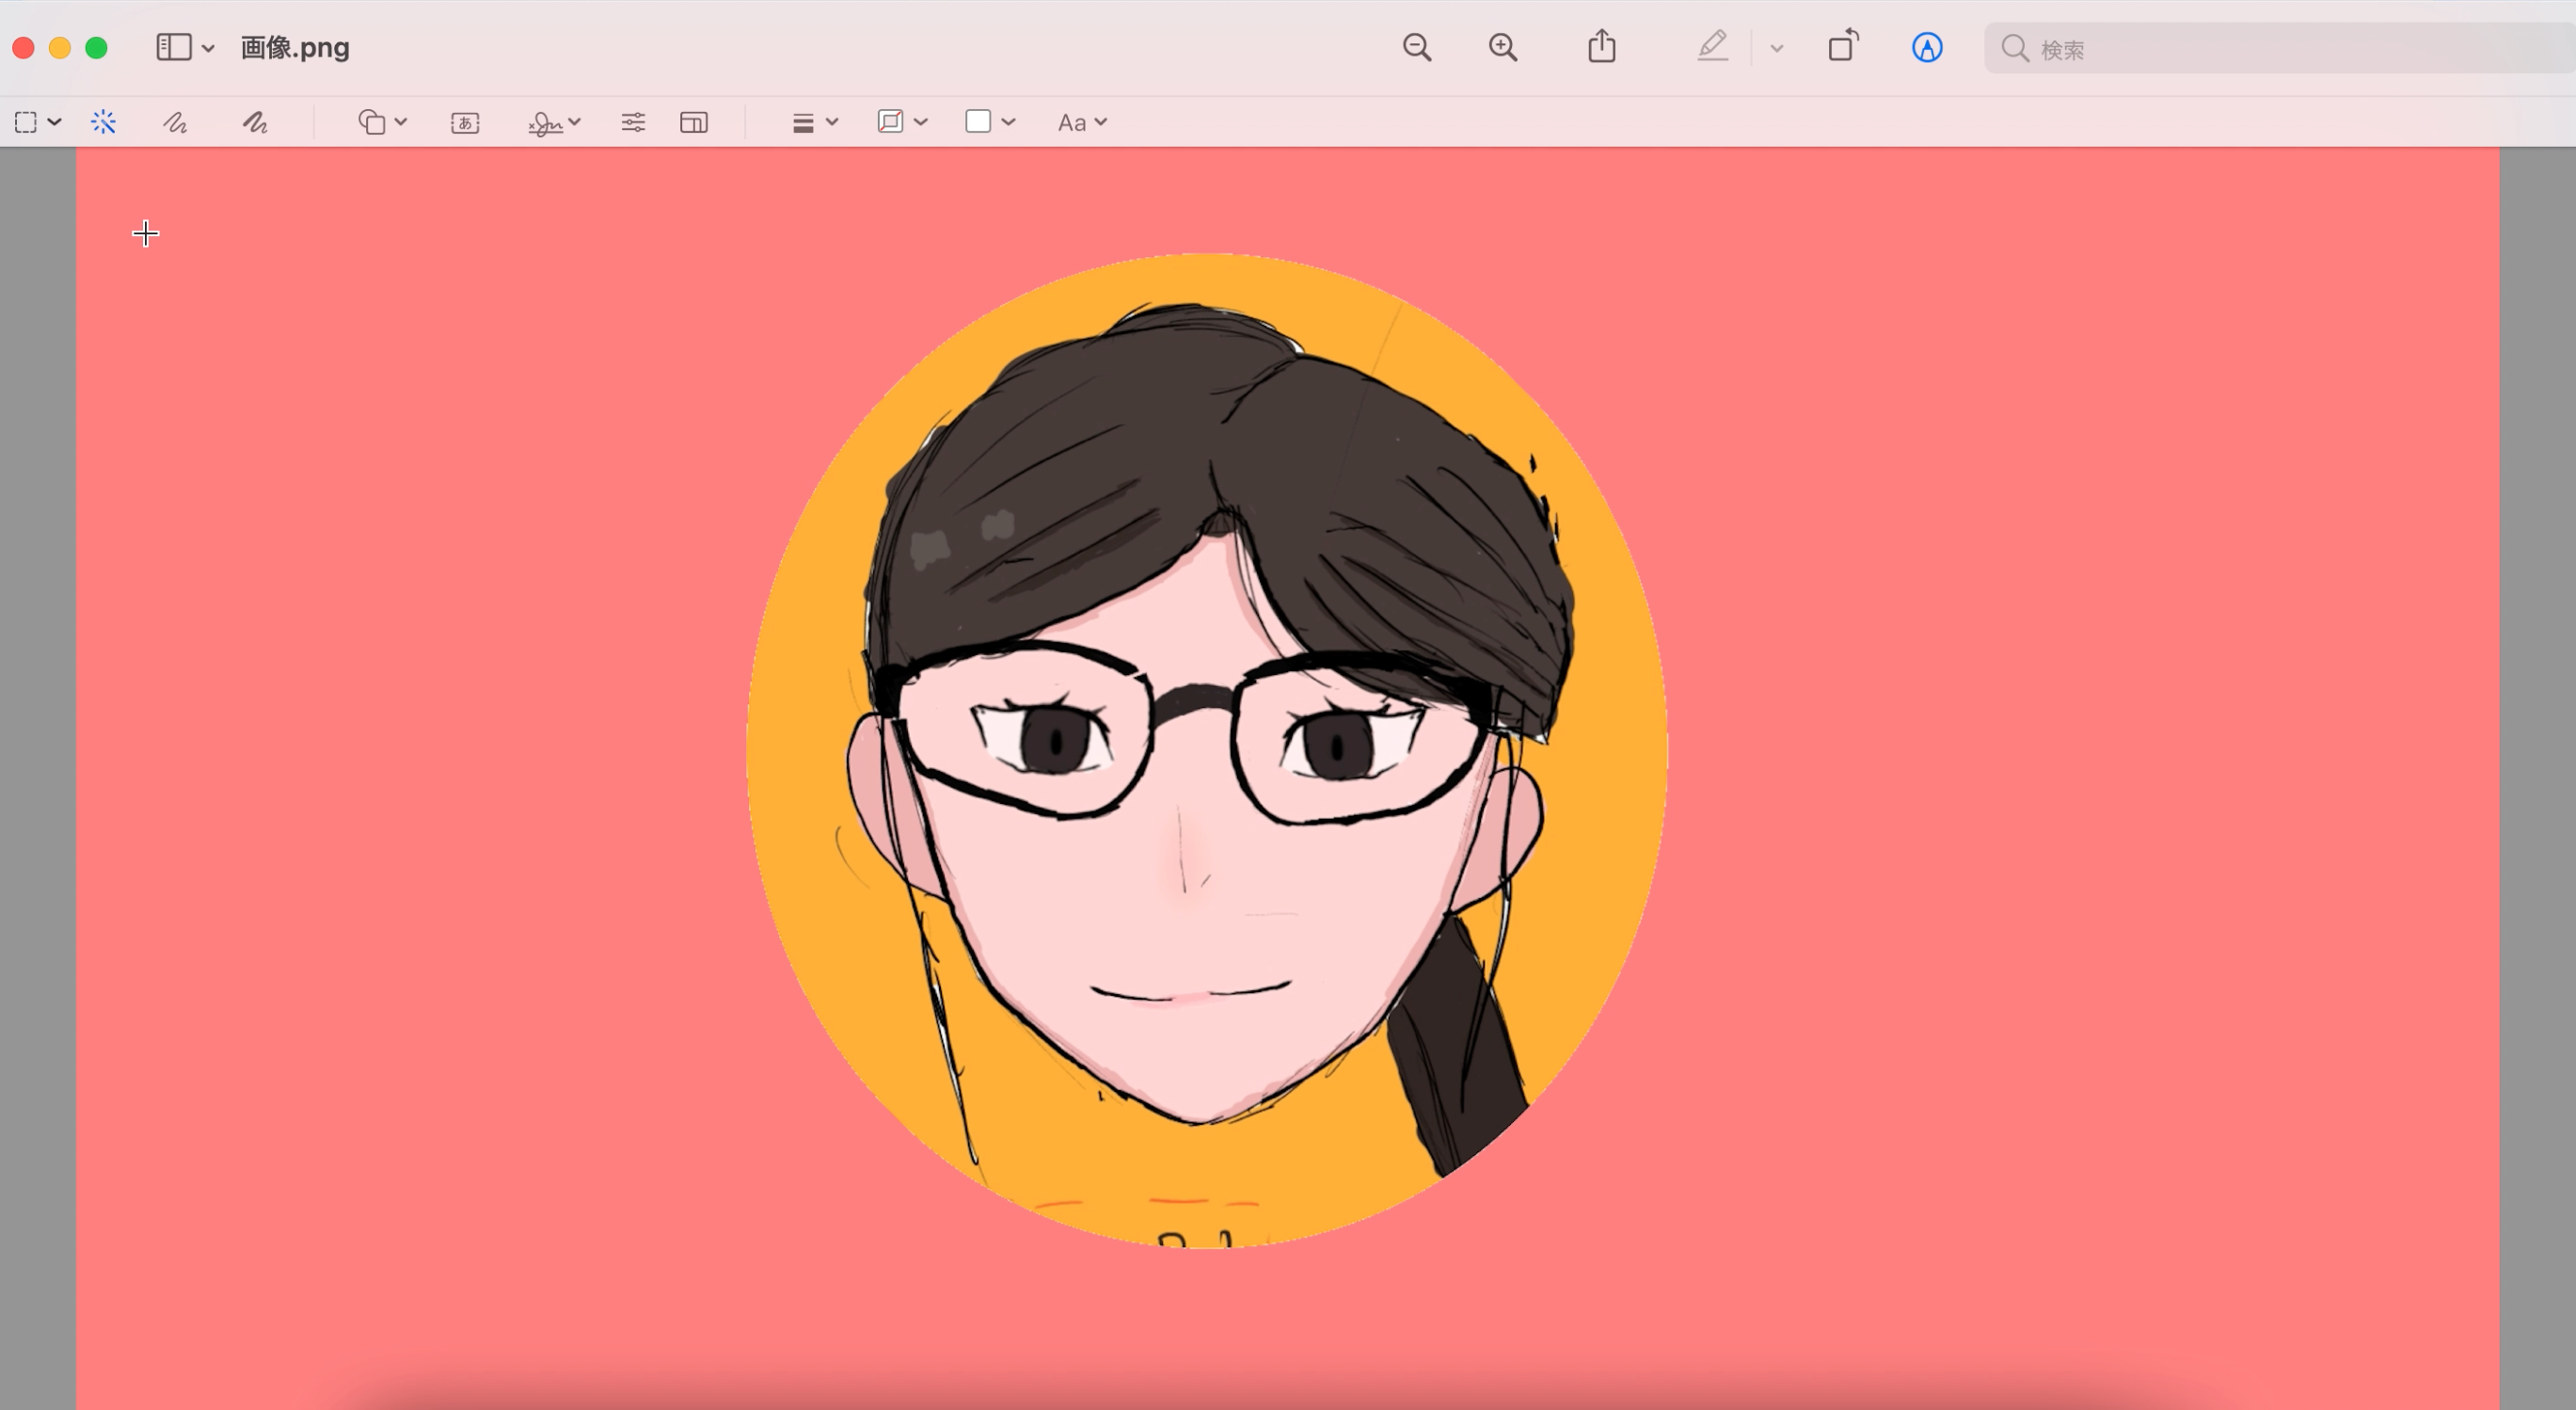Toggle the Markup toolbar

tap(1927, 47)
